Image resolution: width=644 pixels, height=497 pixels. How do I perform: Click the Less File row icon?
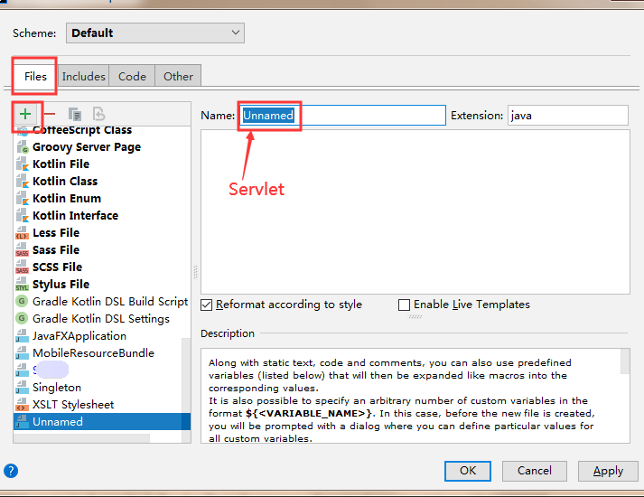click(x=23, y=233)
